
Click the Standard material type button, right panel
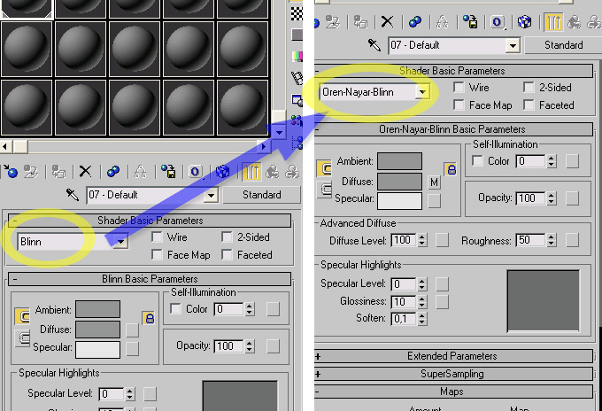click(x=563, y=45)
